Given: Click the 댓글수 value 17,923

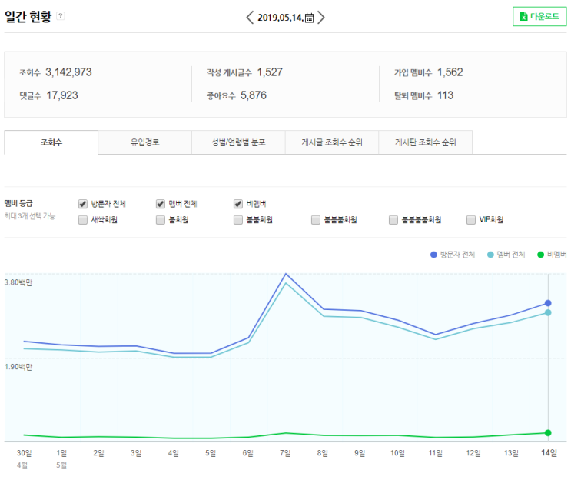Looking at the screenshot, I should [62, 95].
